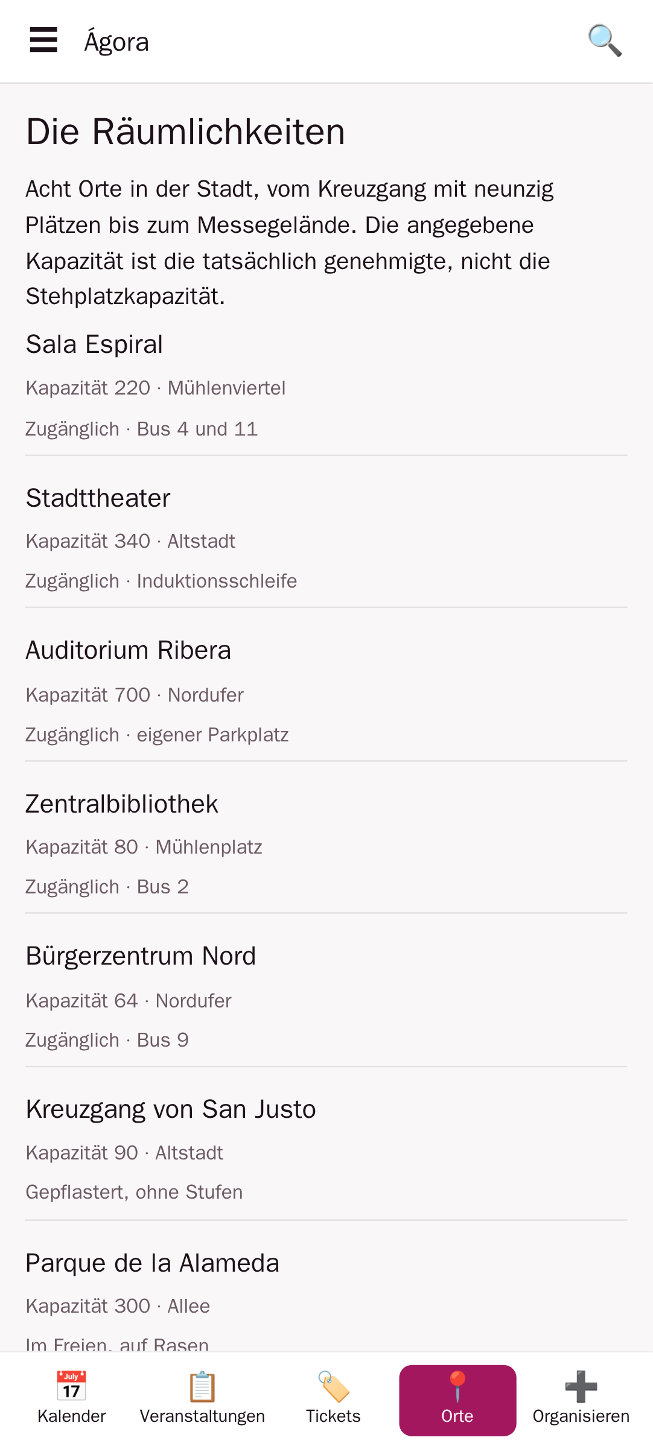Tap the Die Räumlichkeiten page heading
This screenshot has height=1449, width=653.
click(x=185, y=132)
